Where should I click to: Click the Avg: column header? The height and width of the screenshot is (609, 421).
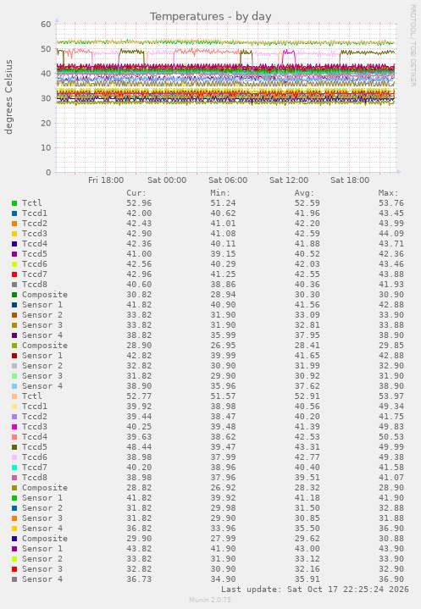pos(304,192)
